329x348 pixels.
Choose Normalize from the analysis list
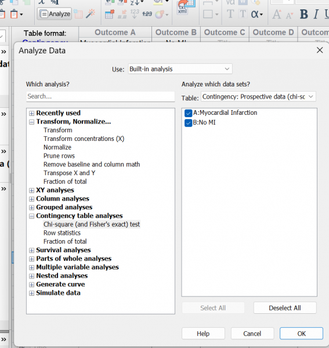[x=57, y=147]
